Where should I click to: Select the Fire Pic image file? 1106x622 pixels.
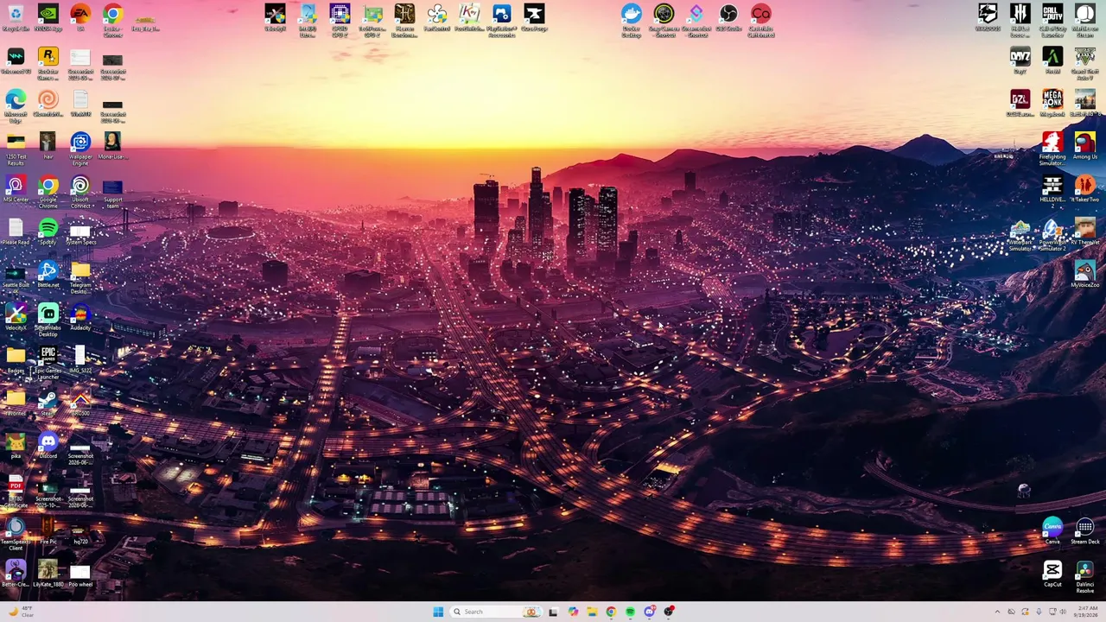[48, 531]
